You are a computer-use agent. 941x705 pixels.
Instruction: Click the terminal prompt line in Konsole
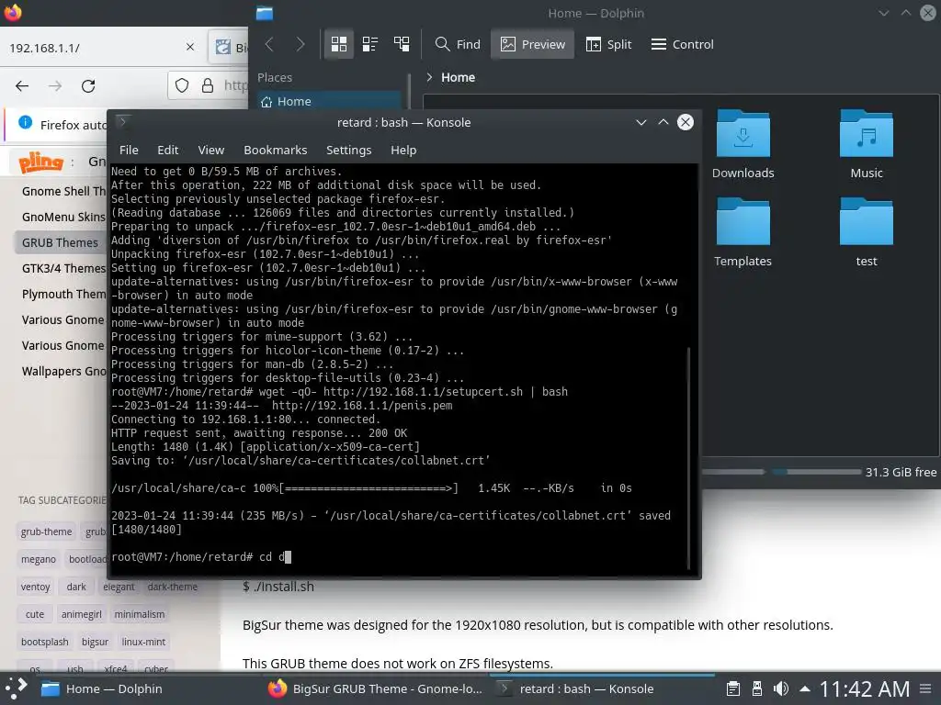tap(201, 557)
